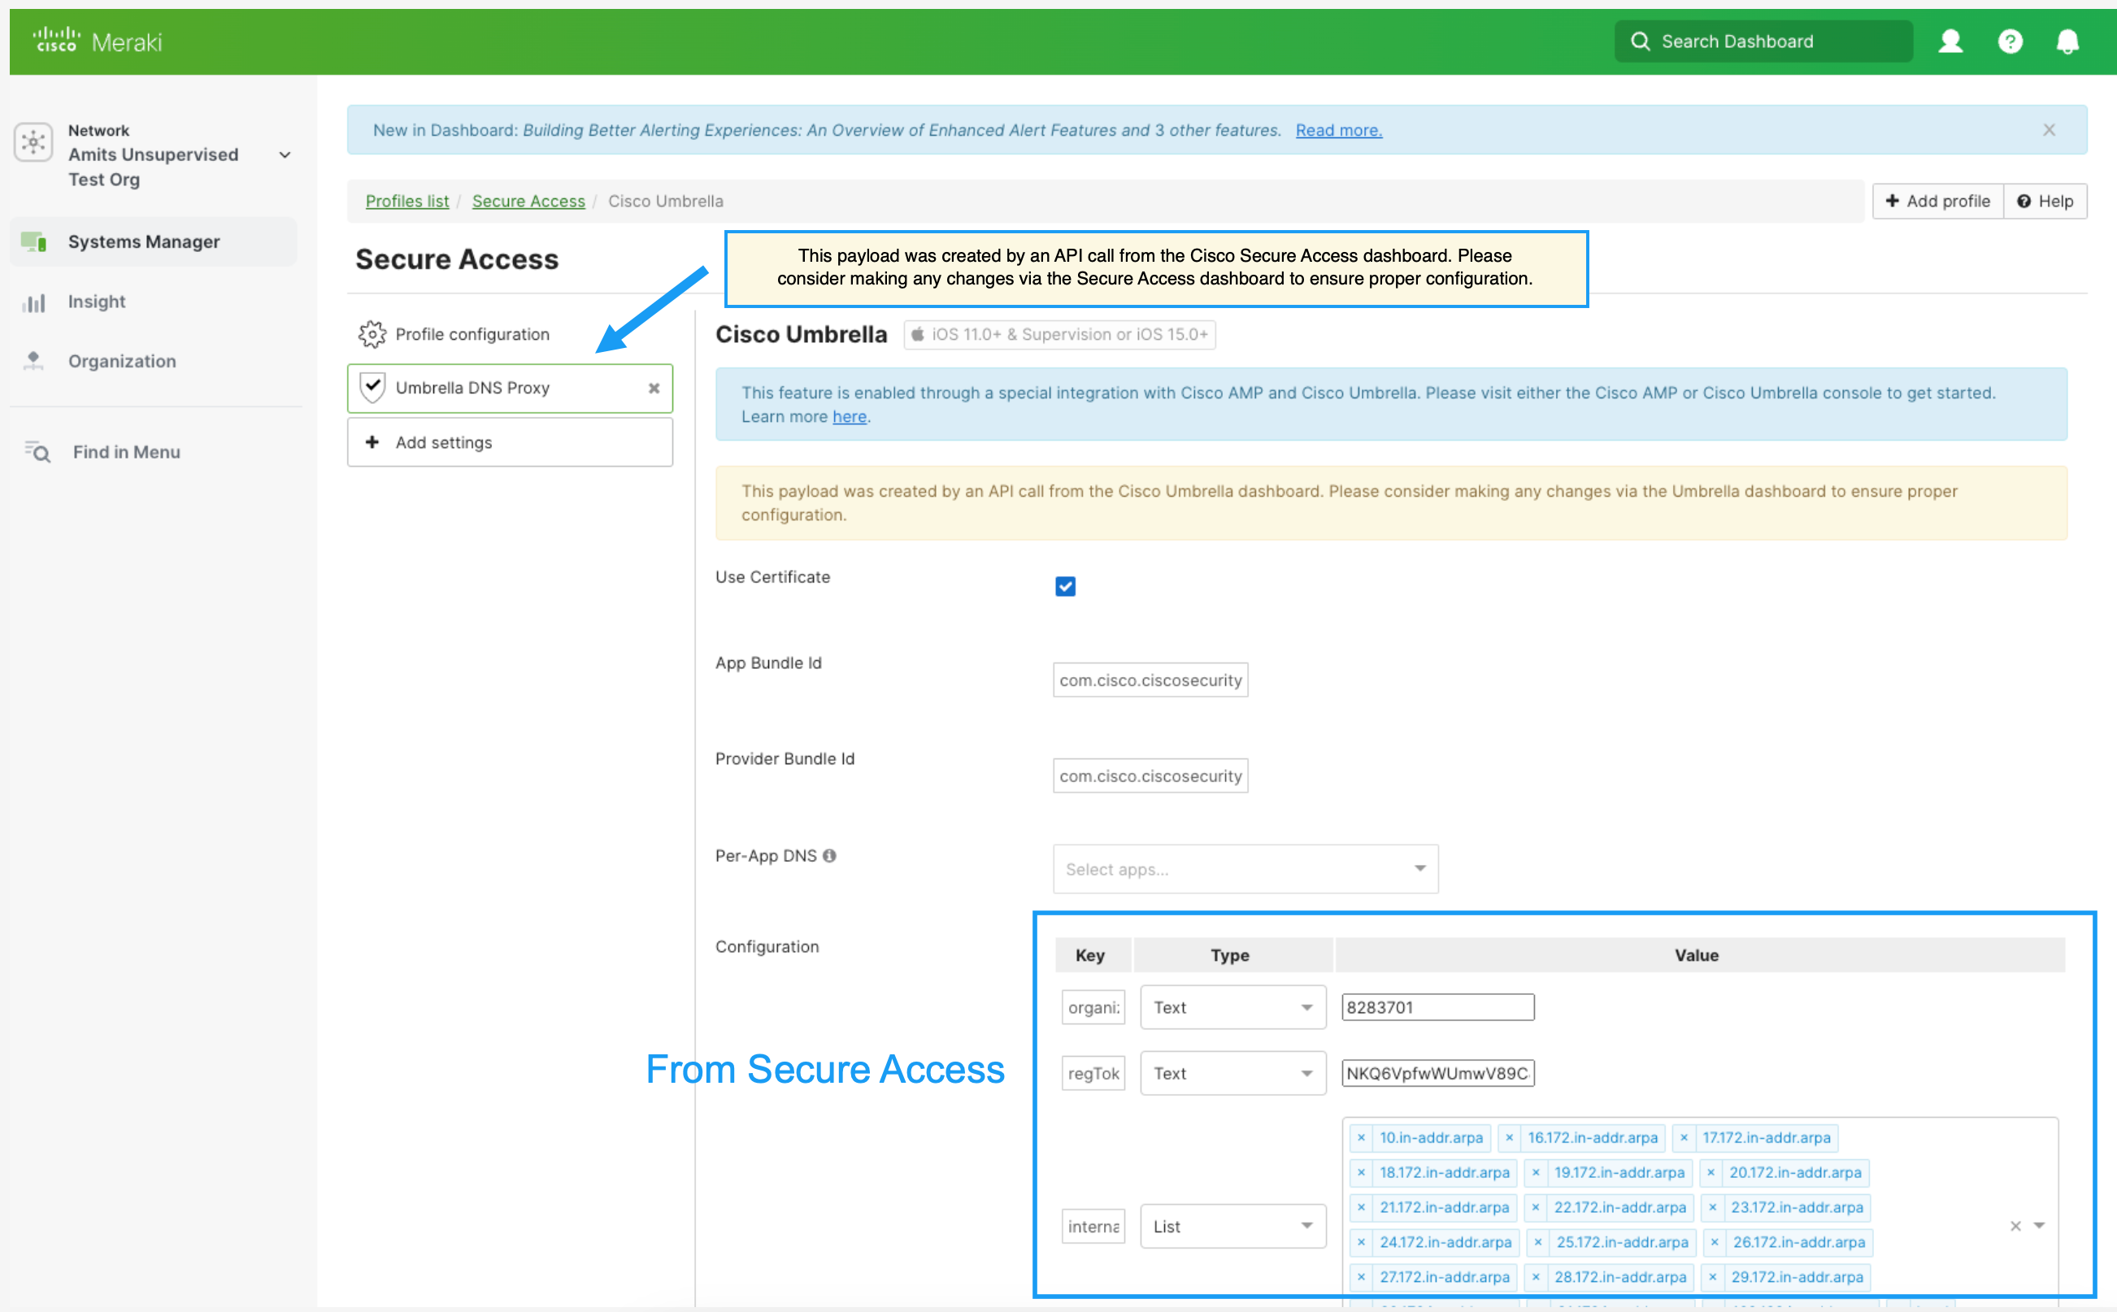The image size is (2117, 1312).
Task: Click the Provider Bundle Id field
Action: click(1150, 775)
